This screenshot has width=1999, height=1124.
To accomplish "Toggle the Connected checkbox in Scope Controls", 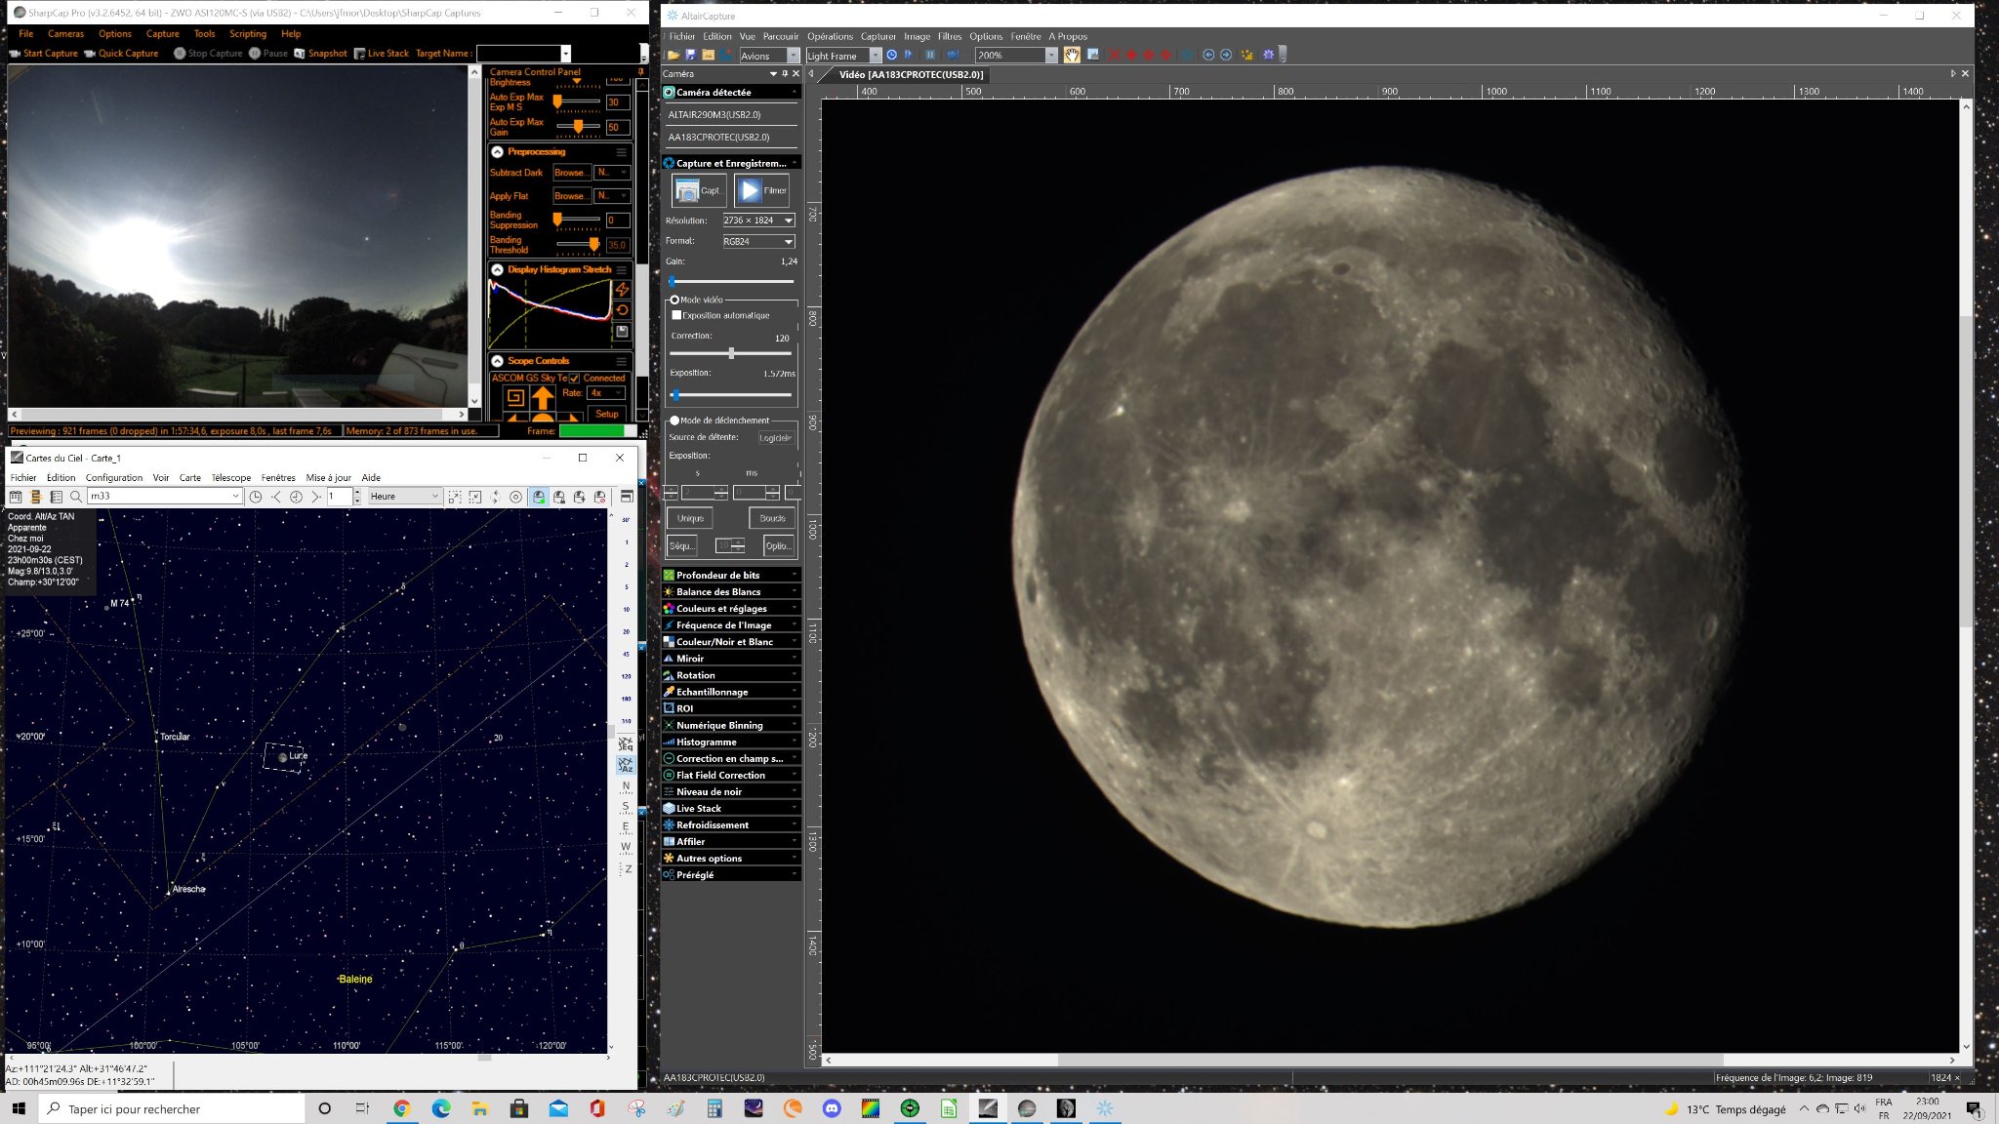I will click(x=575, y=379).
